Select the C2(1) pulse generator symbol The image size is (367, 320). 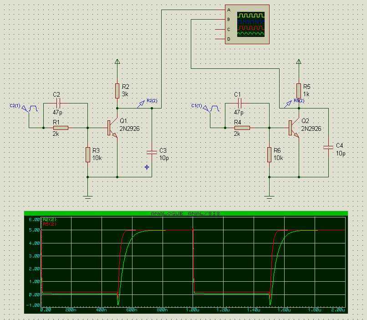[32, 108]
